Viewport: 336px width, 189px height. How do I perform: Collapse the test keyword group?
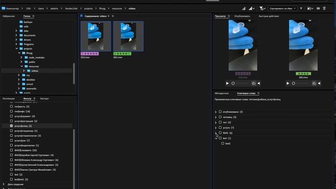216,138
